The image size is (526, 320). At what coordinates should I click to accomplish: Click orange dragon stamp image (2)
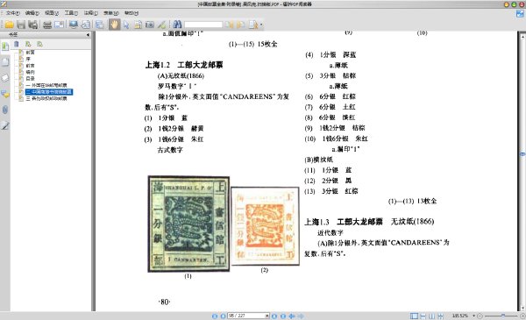tap(265, 226)
